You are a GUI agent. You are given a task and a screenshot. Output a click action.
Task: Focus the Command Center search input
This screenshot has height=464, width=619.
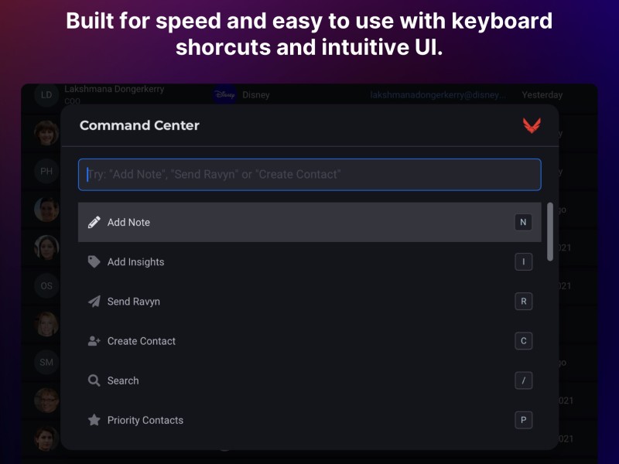309,175
